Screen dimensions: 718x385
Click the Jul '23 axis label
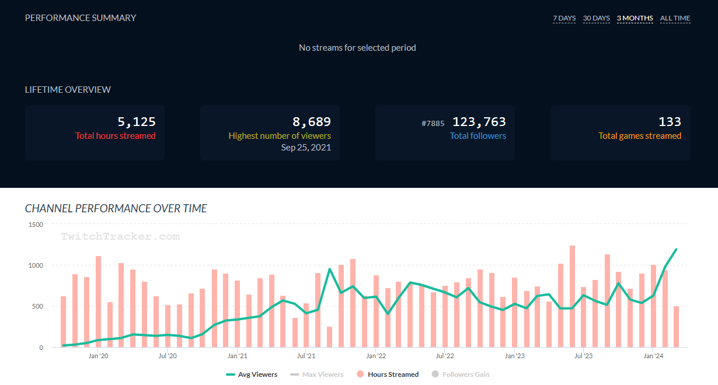pyautogui.click(x=584, y=356)
